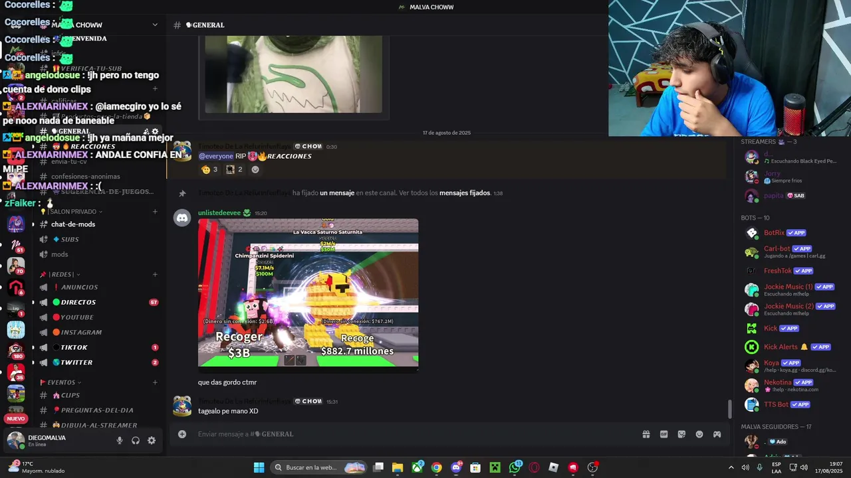Open the sticker picker

681,434
